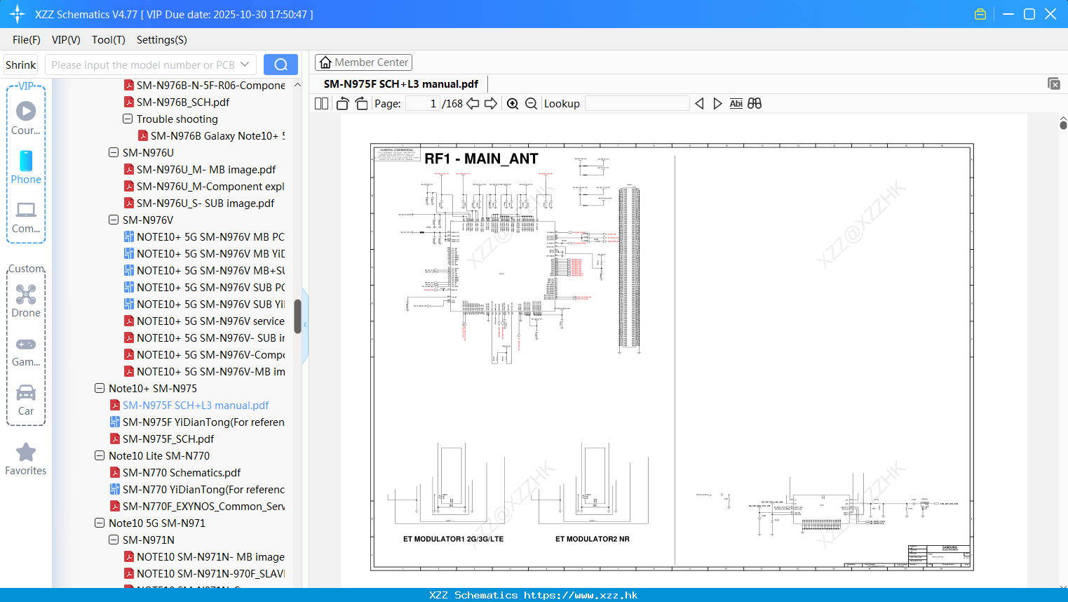
Task: Open the Tool(T) menu
Action: [109, 40]
